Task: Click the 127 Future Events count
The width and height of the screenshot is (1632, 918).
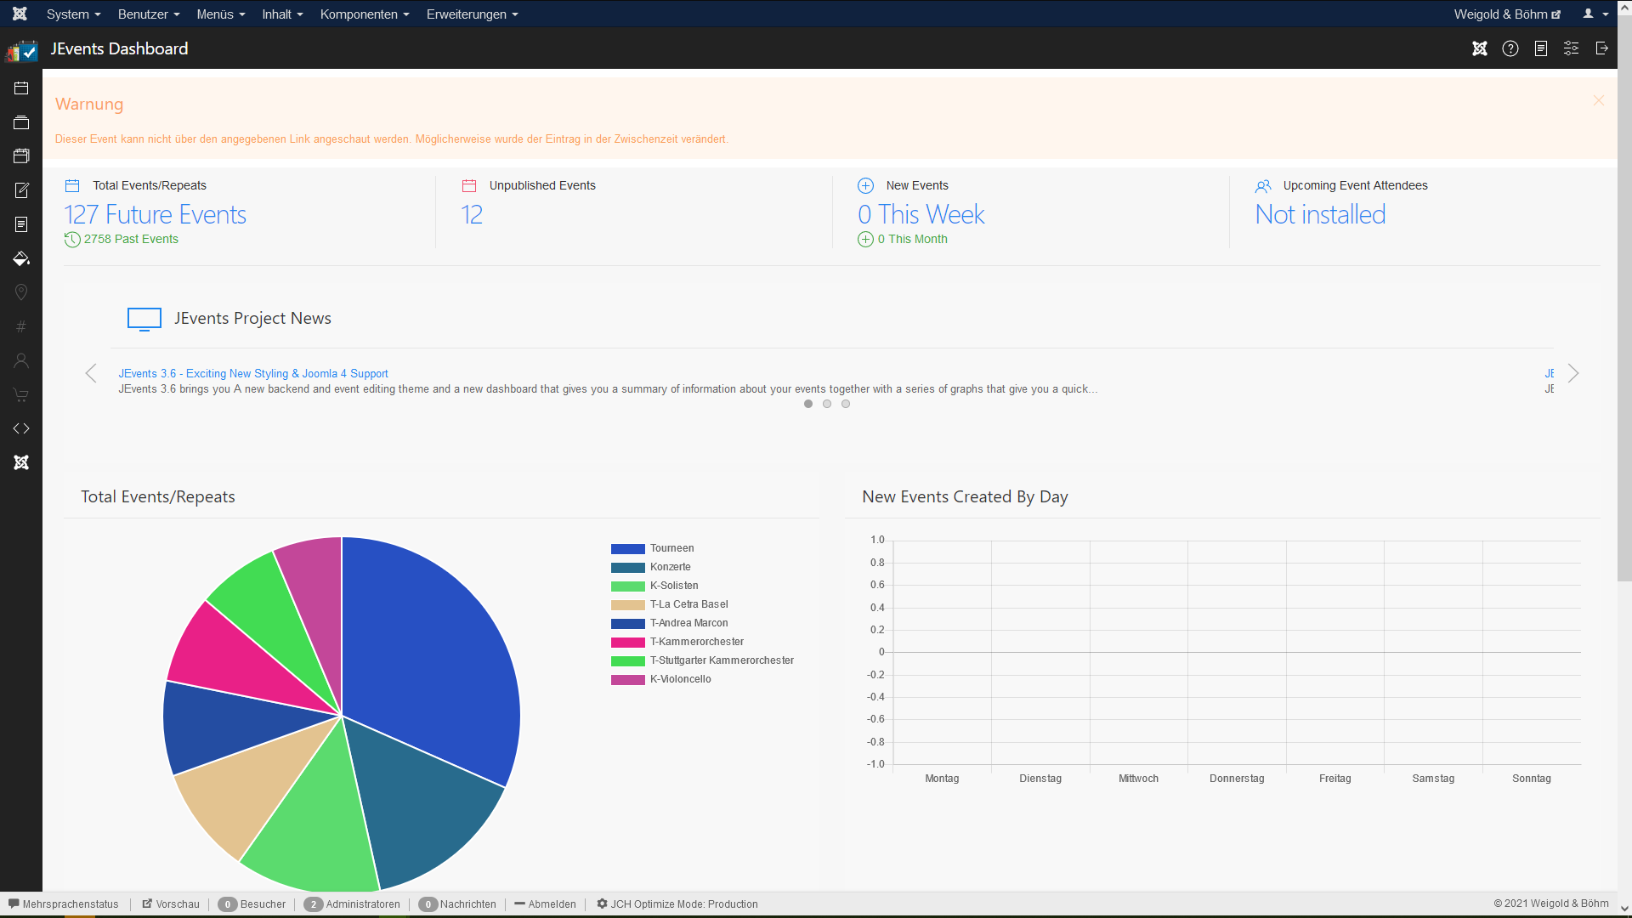Action: point(156,214)
